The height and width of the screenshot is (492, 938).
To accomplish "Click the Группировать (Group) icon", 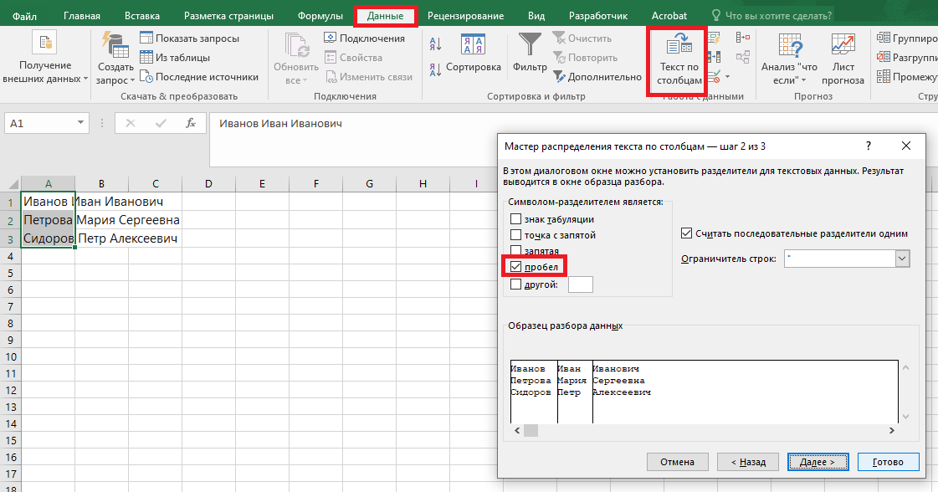I will [x=884, y=38].
